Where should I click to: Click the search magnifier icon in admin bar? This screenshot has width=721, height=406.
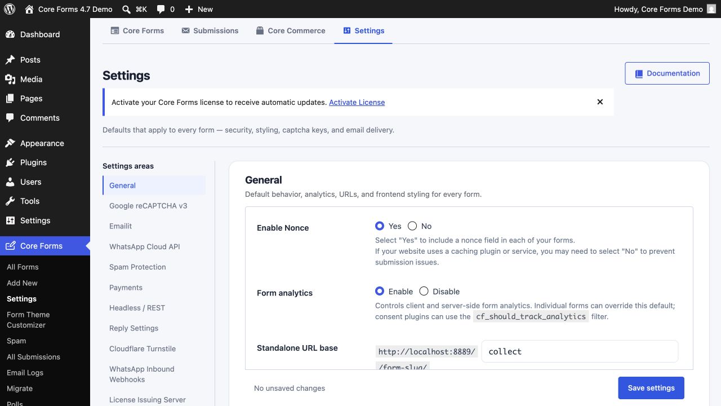(x=127, y=9)
